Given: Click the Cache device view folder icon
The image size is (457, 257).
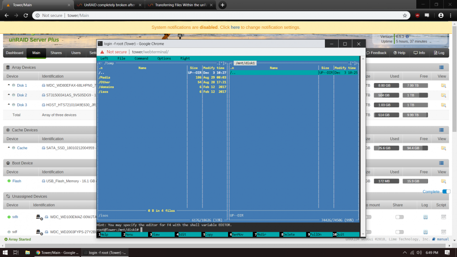Looking at the screenshot, I should (443, 148).
